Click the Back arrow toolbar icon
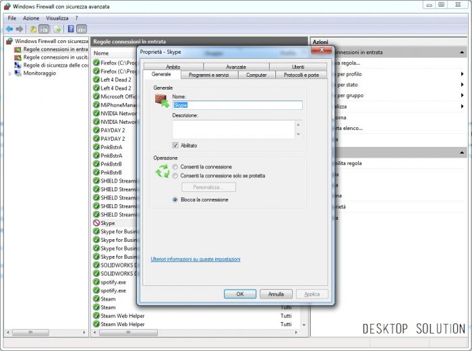Viewport: 472px width, 351px height. [9, 29]
